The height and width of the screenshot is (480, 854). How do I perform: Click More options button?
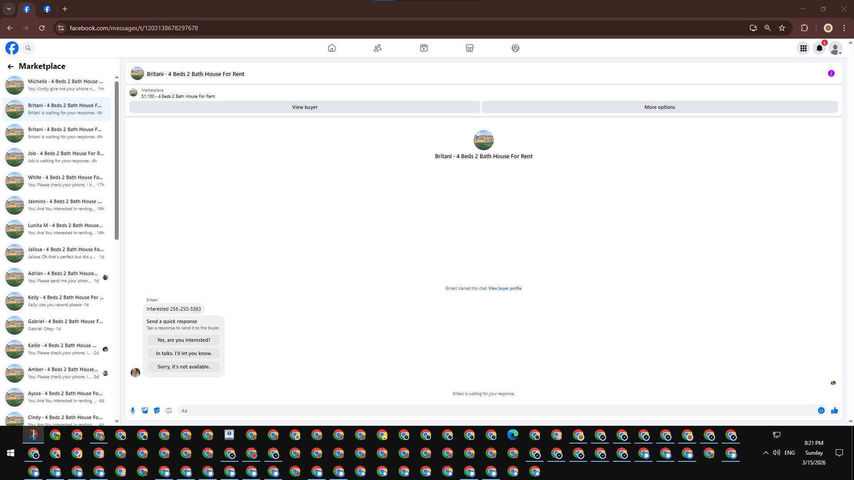660,107
